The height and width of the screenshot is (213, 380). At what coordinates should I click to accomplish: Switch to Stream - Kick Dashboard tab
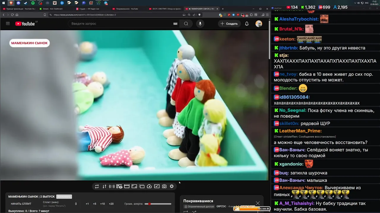(x=56, y=9)
